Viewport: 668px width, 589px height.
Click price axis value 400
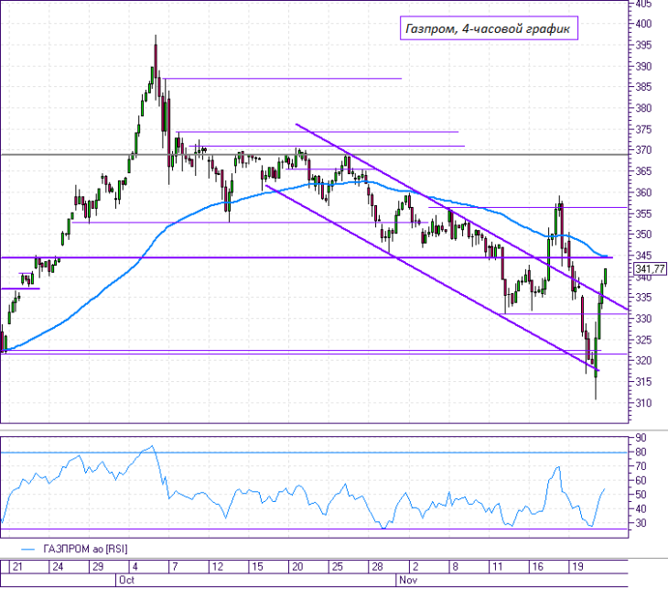point(643,24)
